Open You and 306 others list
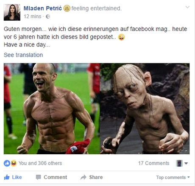Image resolution: width=195 pixels, height=186 pixels. coord(40,163)
